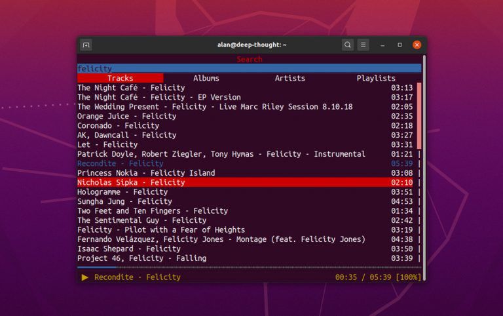Click the 01:21 track duration
503x316 pixels.
pos(402,154)
